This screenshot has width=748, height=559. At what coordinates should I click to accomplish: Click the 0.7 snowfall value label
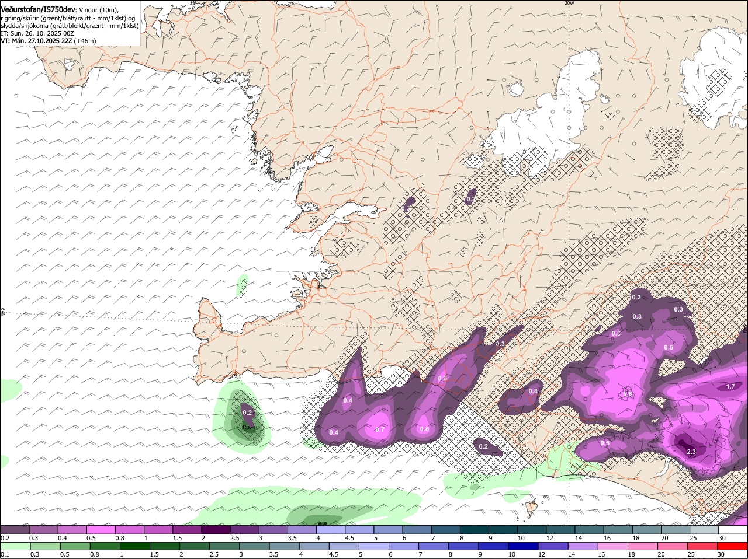point(380,429)
